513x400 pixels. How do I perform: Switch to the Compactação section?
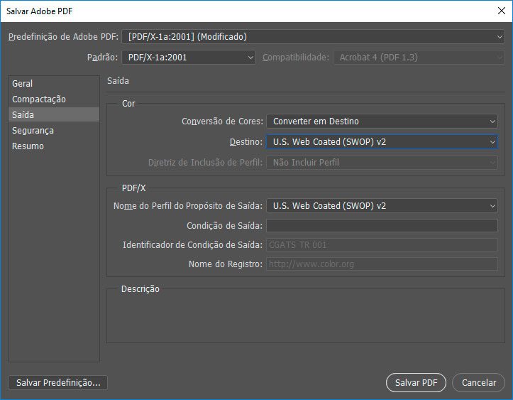click(x=39, y=99)
